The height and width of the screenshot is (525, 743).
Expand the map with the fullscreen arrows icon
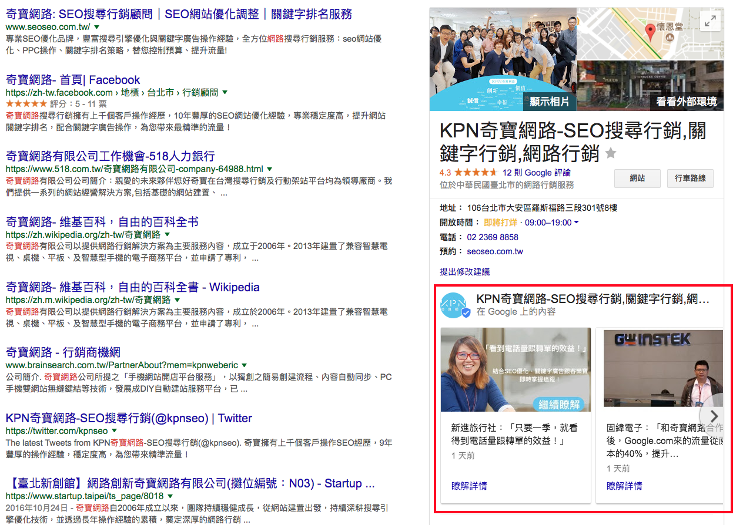pyautogui.click(x=710, y=22)
